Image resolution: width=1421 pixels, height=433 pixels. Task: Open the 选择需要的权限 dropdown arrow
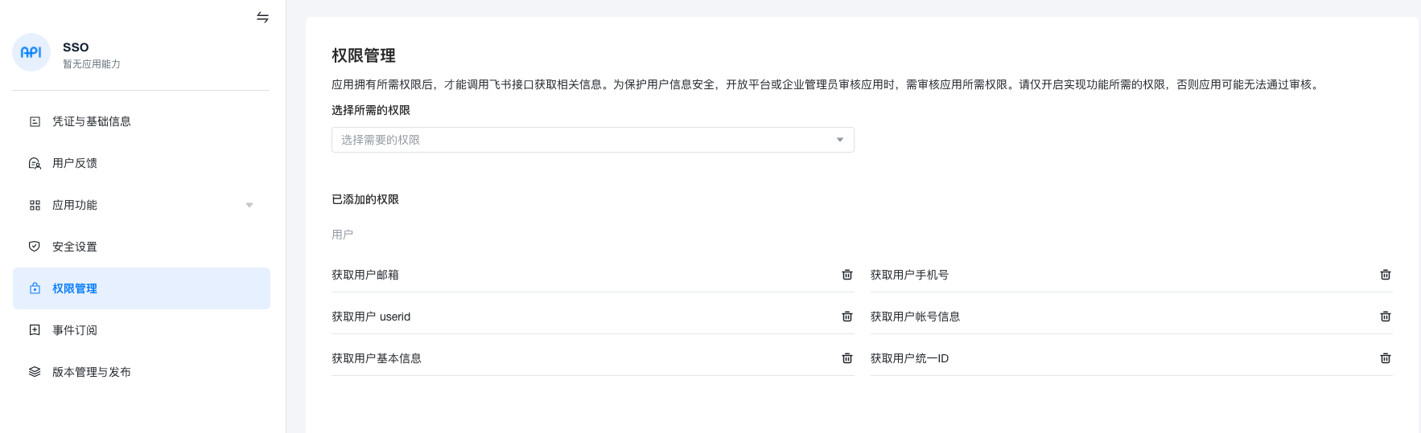(839, 140)
